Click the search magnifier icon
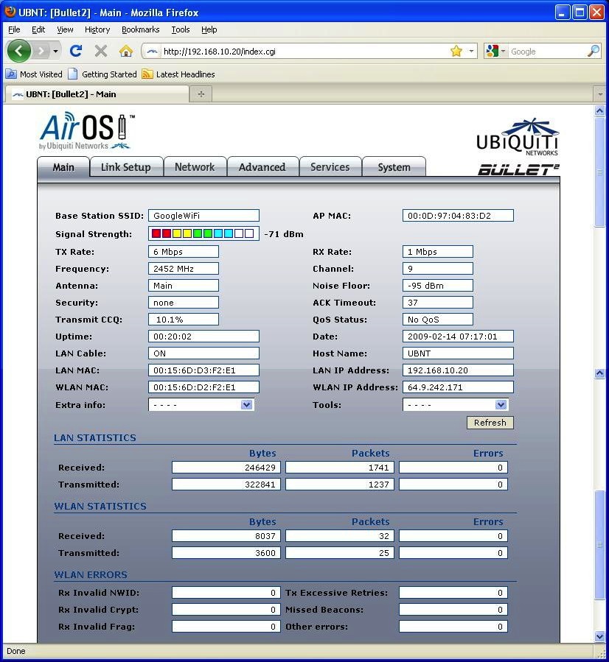This screenshot has width=609, height=662. pos(593,51)
